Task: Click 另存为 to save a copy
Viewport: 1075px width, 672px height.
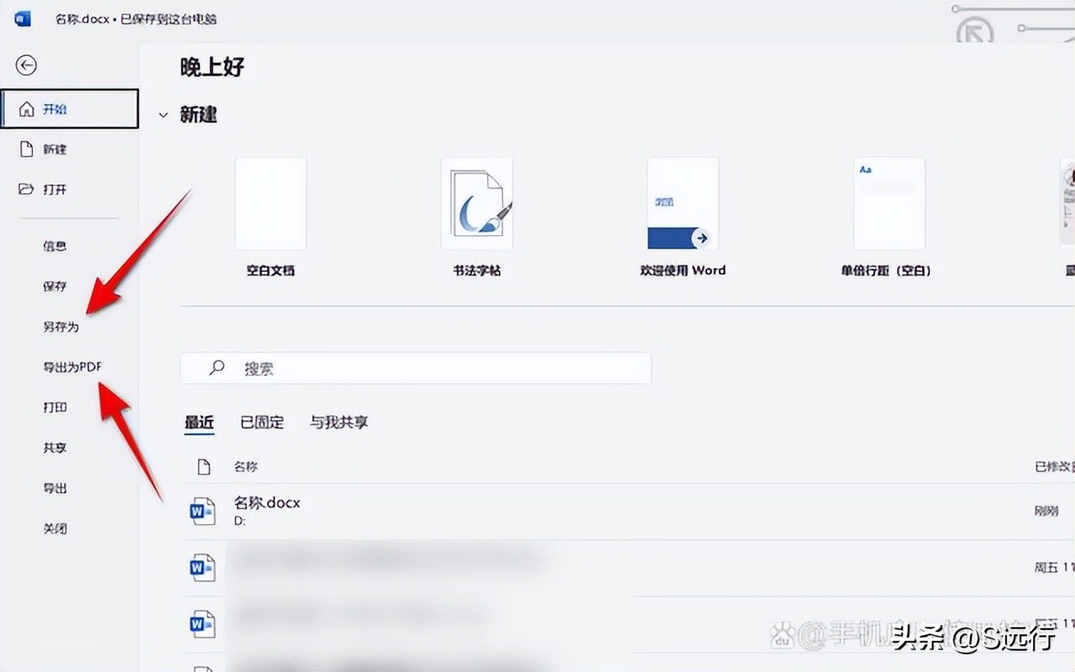Action: 60,327
